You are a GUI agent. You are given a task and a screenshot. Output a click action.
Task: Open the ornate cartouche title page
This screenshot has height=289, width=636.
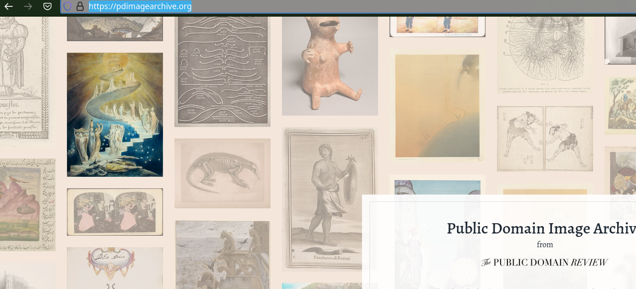[115, 268]
